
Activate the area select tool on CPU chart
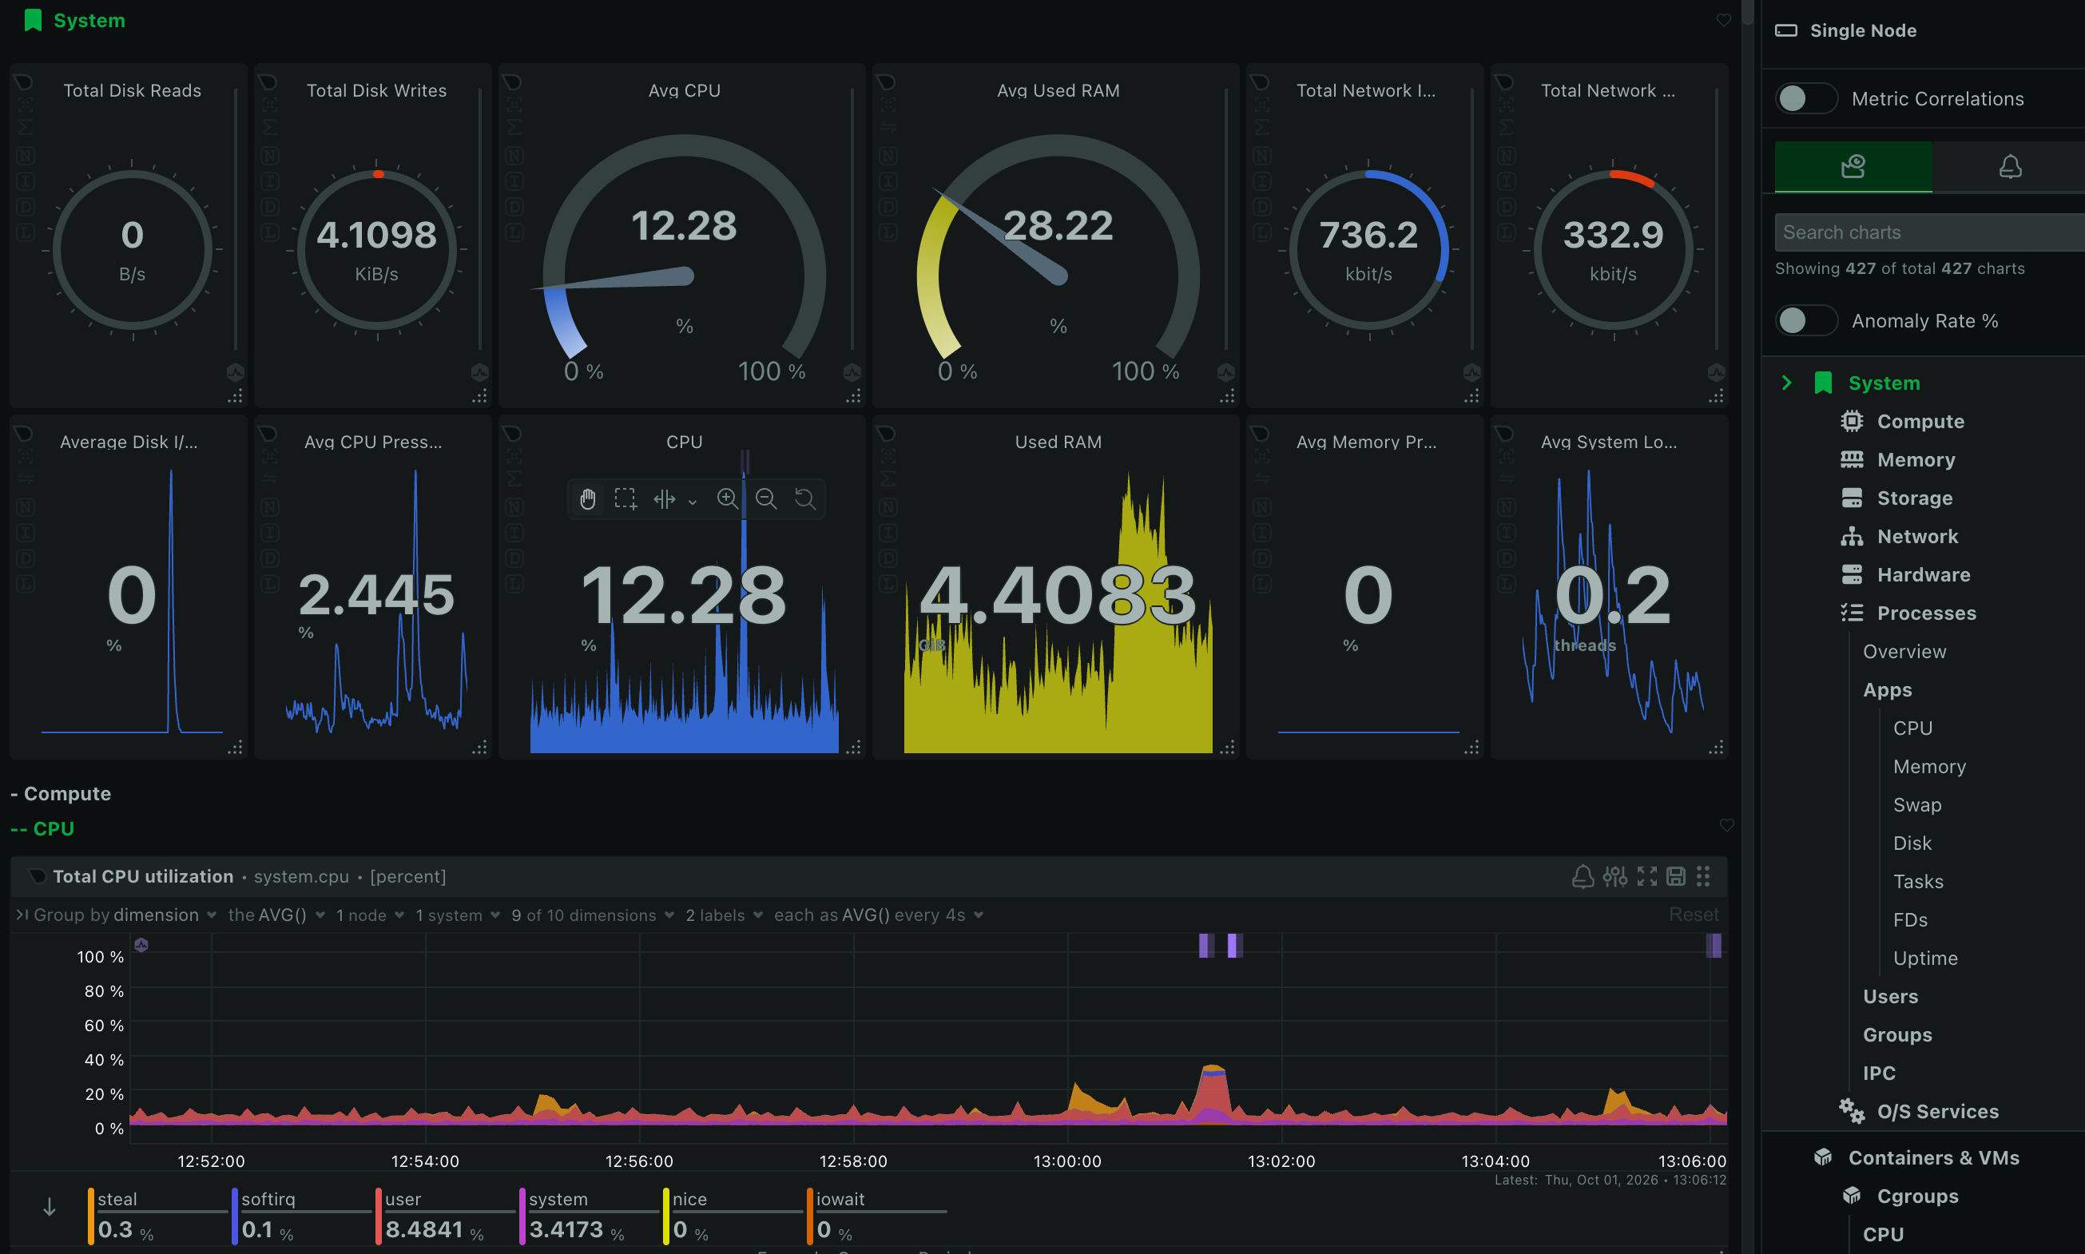(625, 499)
